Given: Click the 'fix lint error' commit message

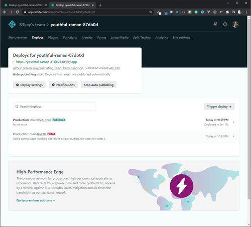Looking at the screenshot, I should click(x=20, y=125).
